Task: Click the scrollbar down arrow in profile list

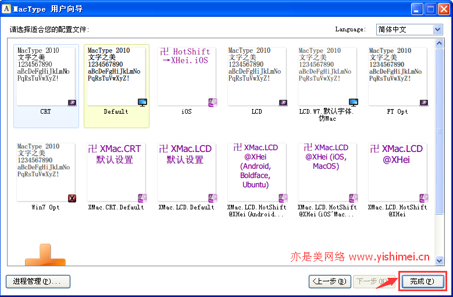Action: coord(439,260)
